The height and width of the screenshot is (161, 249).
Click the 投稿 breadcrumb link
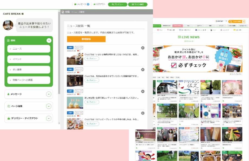(67, 12)
